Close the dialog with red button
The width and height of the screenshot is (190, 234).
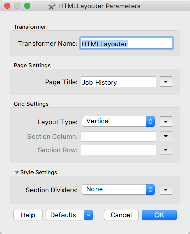tap(7, 6)
